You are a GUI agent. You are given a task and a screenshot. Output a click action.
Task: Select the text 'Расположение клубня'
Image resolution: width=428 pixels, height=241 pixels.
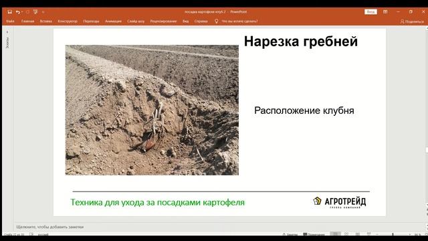click(304, 110)
